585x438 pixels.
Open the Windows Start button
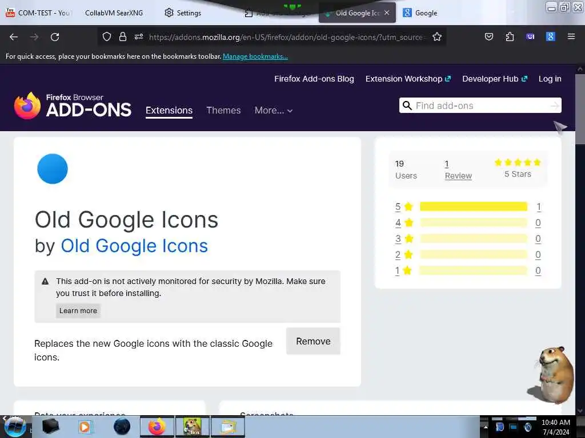14,427
